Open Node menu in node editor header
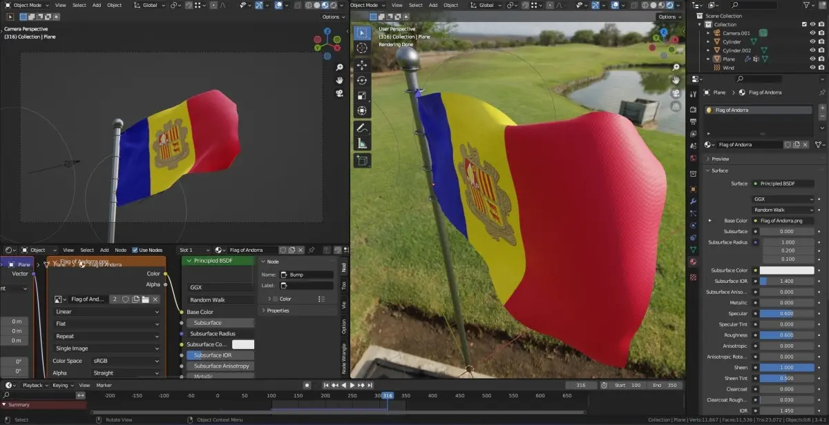This screenshot has width=829, height=425. [x=120, y=250]
